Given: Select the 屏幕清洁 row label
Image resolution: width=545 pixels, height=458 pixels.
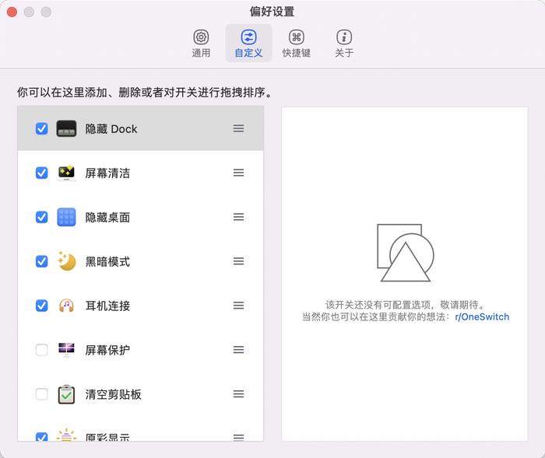Looking at the screenshot, I should point(107,173).
